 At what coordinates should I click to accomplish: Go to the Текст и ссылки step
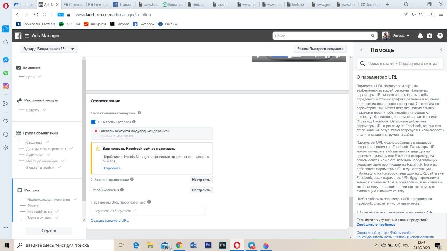click(39, 218)
